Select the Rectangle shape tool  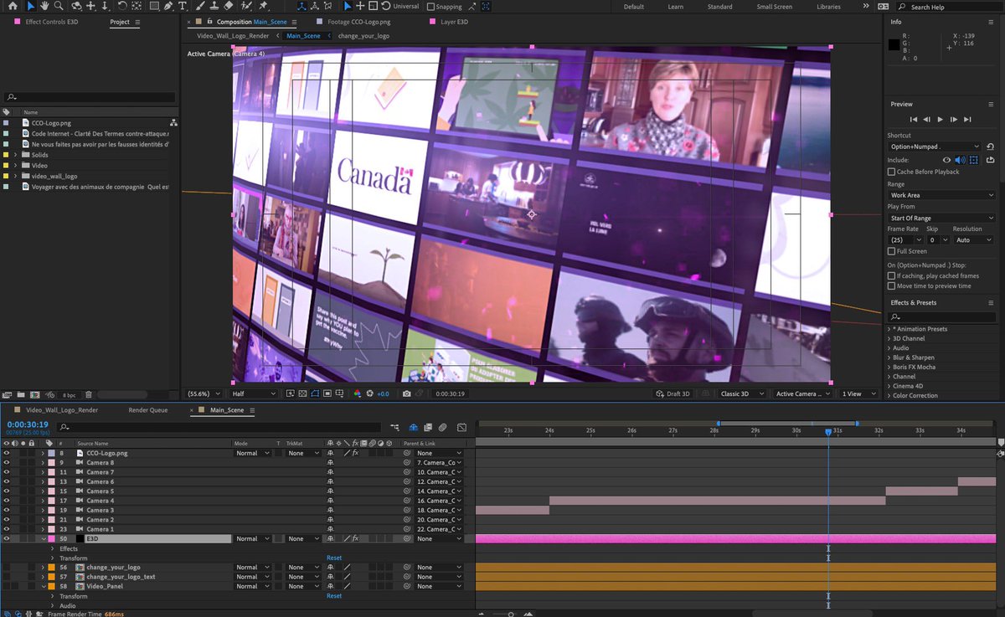point(155,6)
